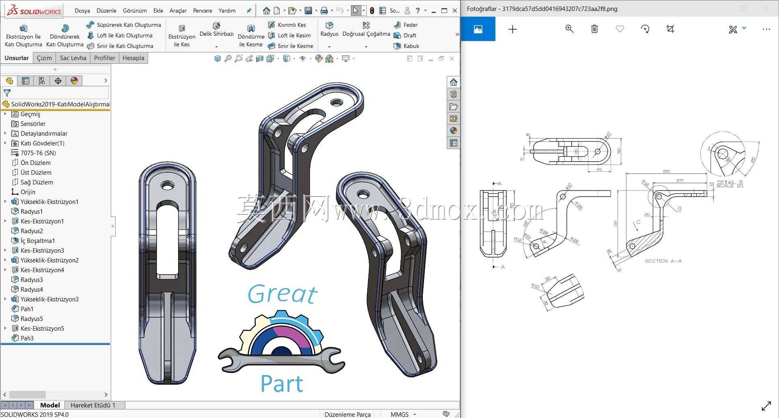Click Loft ile Katı Oluşturma
This screenshot has width=779, height=418.
tap(120, 35)
